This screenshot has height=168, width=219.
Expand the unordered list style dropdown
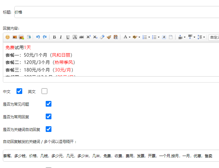click(159, 37)
